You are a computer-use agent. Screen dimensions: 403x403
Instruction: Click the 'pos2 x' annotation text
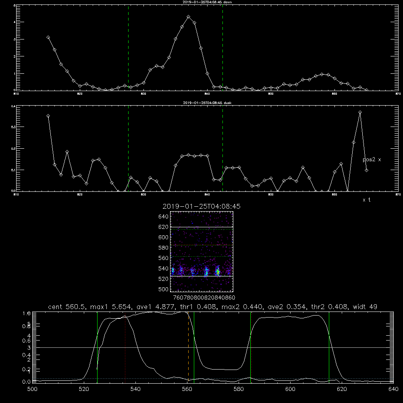click(x=372, y=160)
